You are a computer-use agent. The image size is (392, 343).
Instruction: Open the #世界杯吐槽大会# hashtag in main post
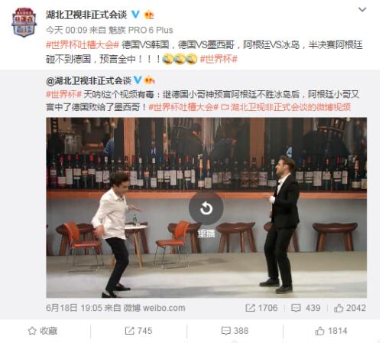pyautogui.click(x=83, y=45)
